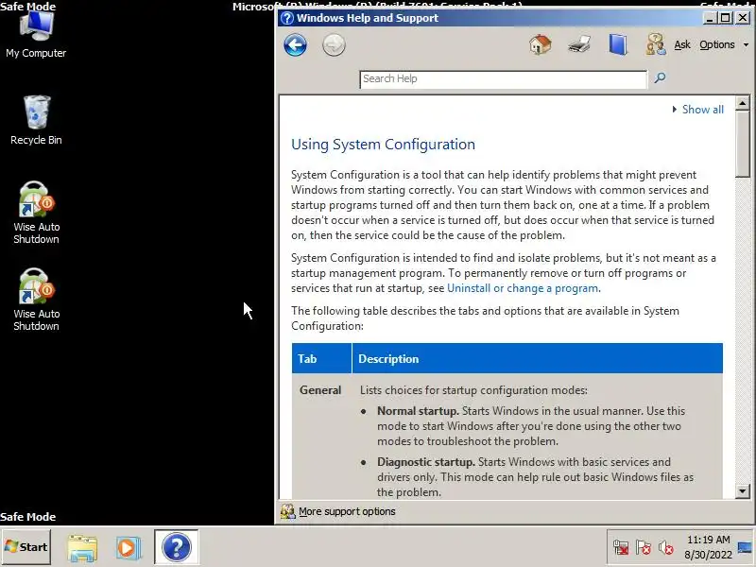Run search with the magnifier icon
This screenshot has width=756, height=567.
coord(660,77)
